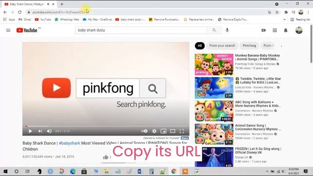Open Chrome from the taskbar
The height and width of the screenshot is (176, 313).
pyautogui.click(x=174, y=171)
